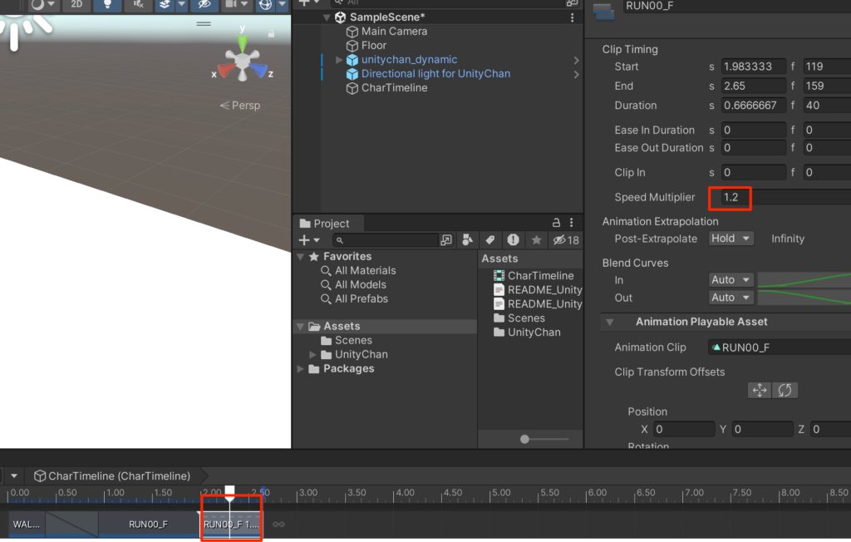Enable clip transform move offset tool
Viewport: 851px width, 542px height.
coord(760,390)
